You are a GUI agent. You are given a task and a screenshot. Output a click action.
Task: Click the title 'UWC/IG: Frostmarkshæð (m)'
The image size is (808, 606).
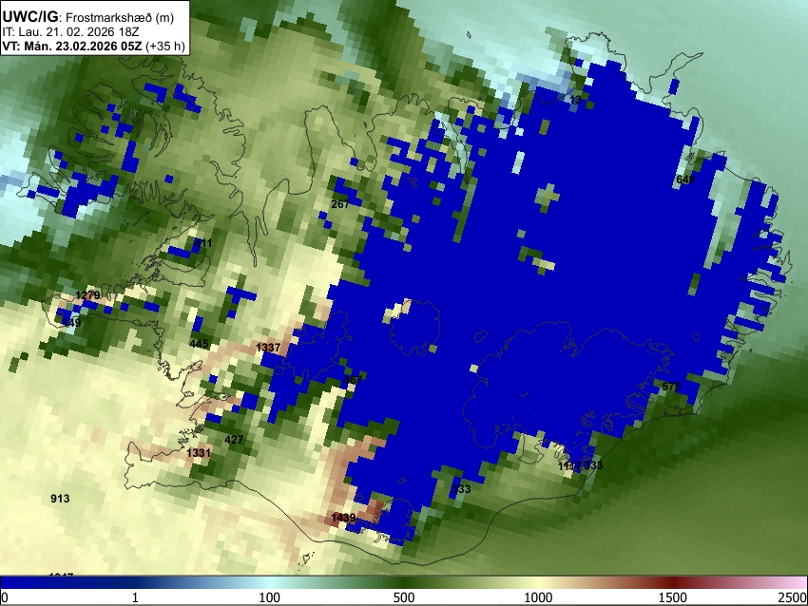[x=88, y=17]
